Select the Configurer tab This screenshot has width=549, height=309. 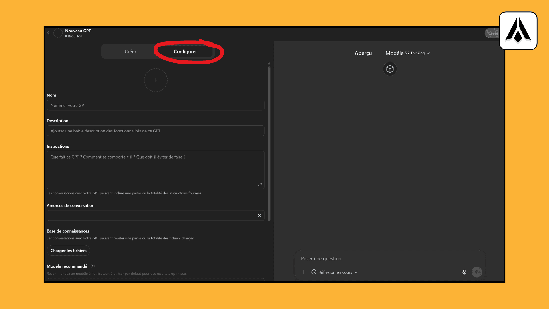point(185,51)
